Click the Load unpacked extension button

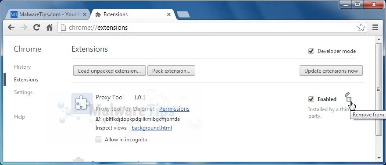tap(109, 71)
